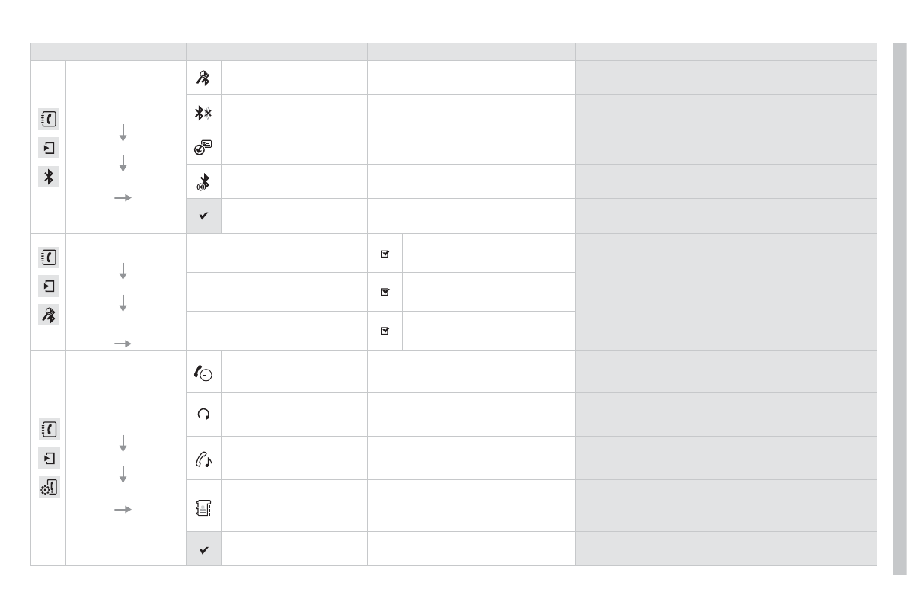This screenshot has width=907, height=605.
Task: Click the right arrow in the bottom section
Action: click(123, 509)
